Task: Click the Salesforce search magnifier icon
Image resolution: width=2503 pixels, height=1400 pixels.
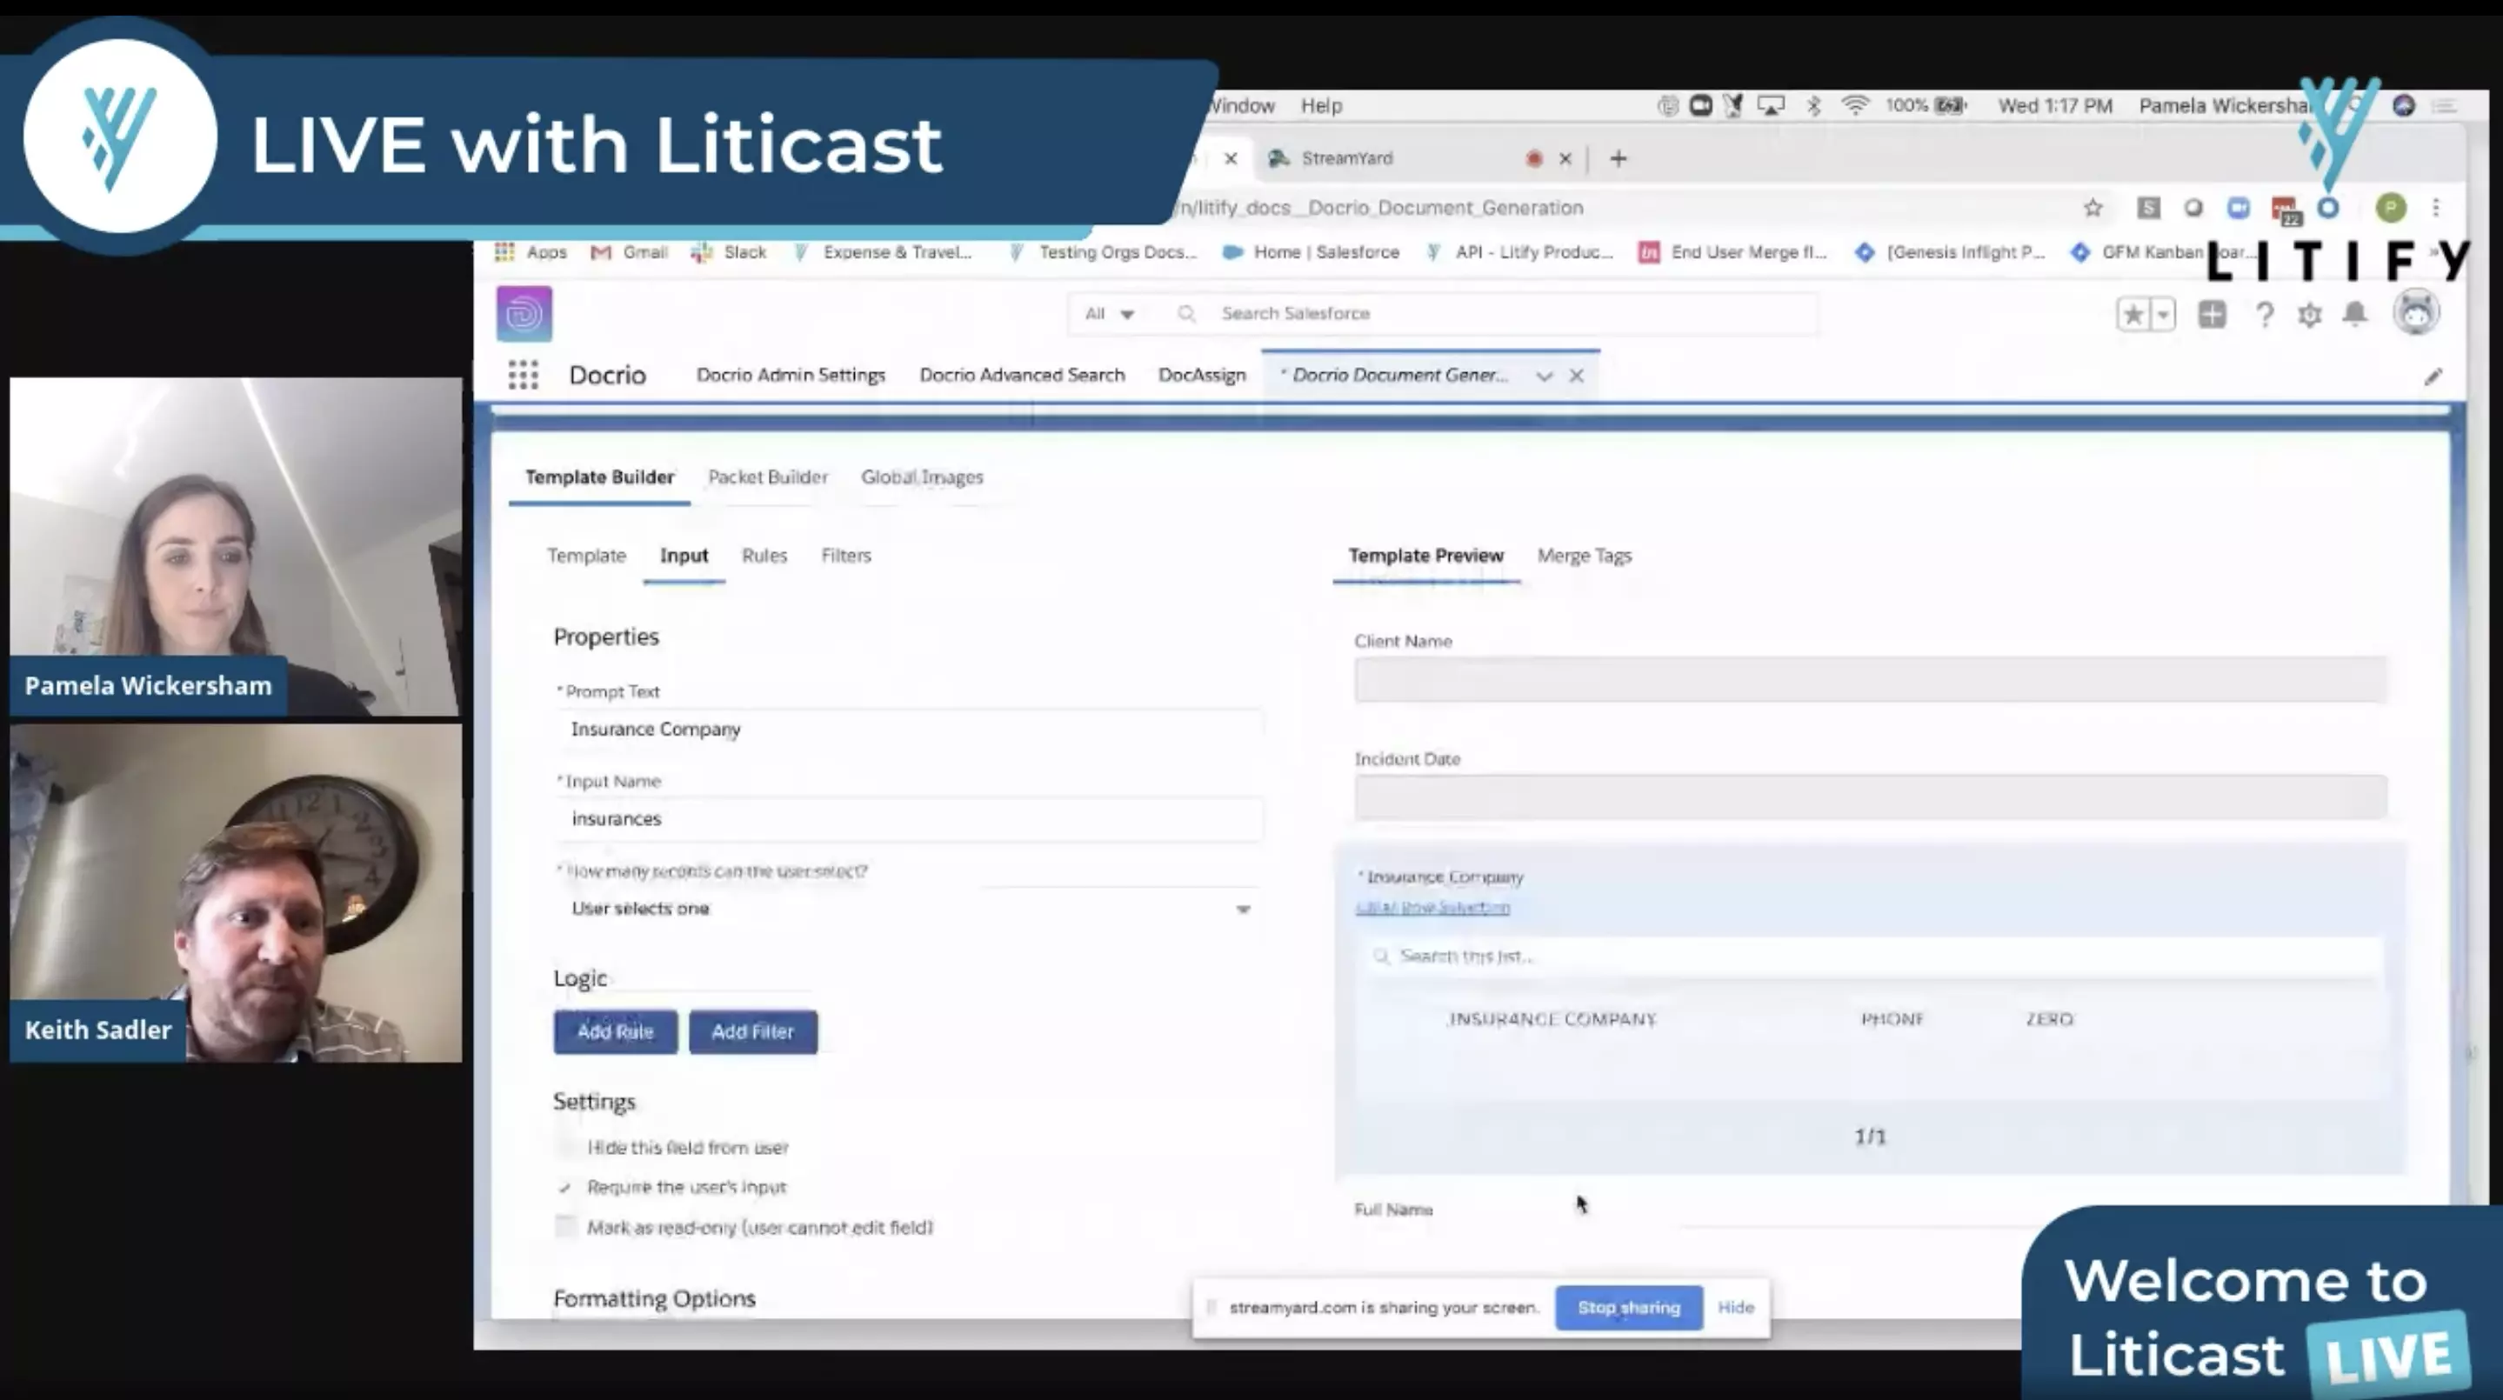Action: pyautogui.click(x=1186, y=314)
